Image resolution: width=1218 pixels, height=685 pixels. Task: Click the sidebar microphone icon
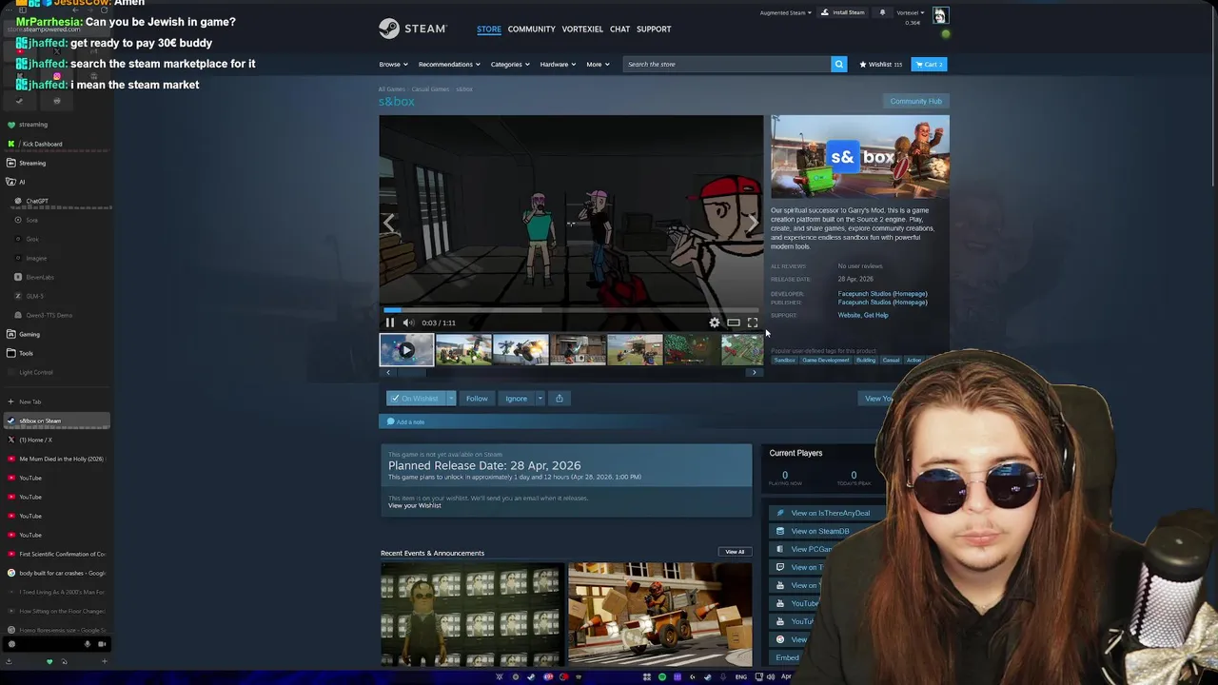[88, 644]
